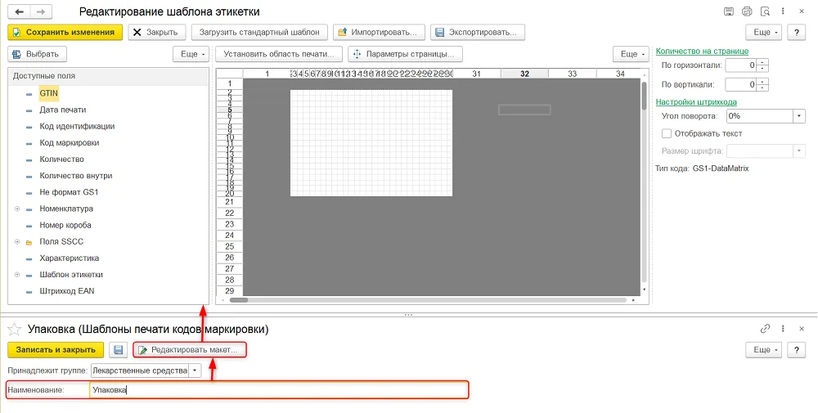The height and width of the screenshot is (413, 818).
Task: Click По вертикали stepper arrows
Action: tap(762, 84)
